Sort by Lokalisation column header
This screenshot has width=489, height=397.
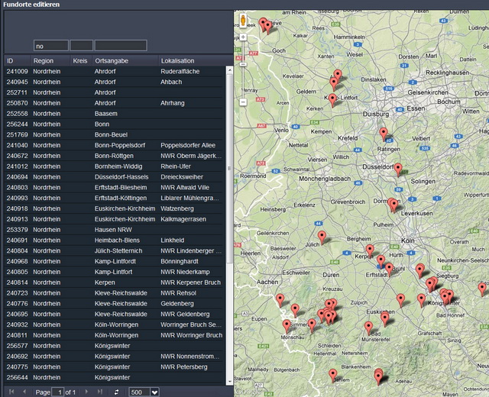(x=177, y=60)
